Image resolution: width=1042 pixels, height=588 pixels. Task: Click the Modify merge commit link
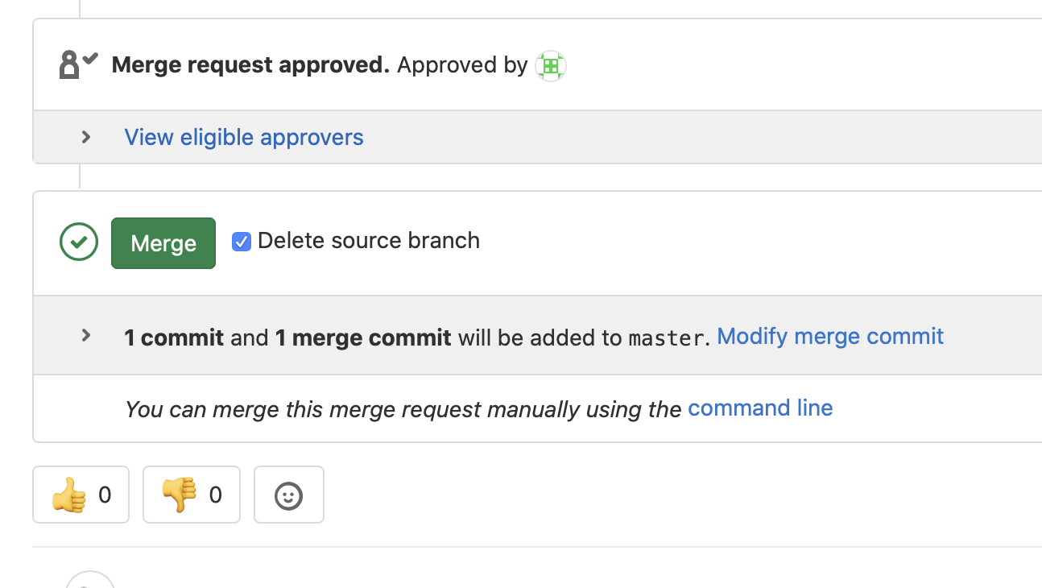pyautogui.click(x=830, y=336)
